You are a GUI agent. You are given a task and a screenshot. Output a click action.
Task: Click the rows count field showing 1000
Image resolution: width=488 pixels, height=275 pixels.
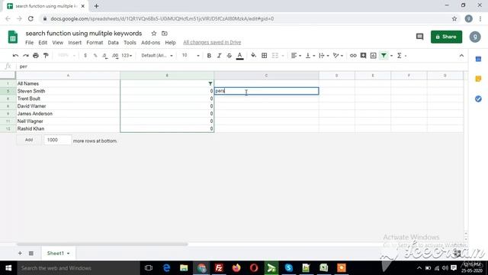(x=58, y=140)
